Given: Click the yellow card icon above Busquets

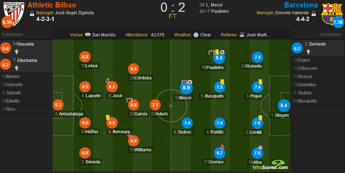Looking at the screenshot, I should point(222,82).
